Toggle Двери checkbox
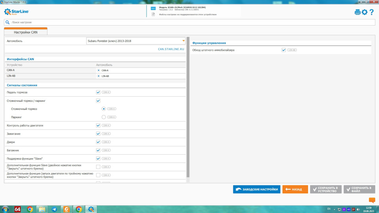This screenshot has height=213, width=379. coord(98,142)
